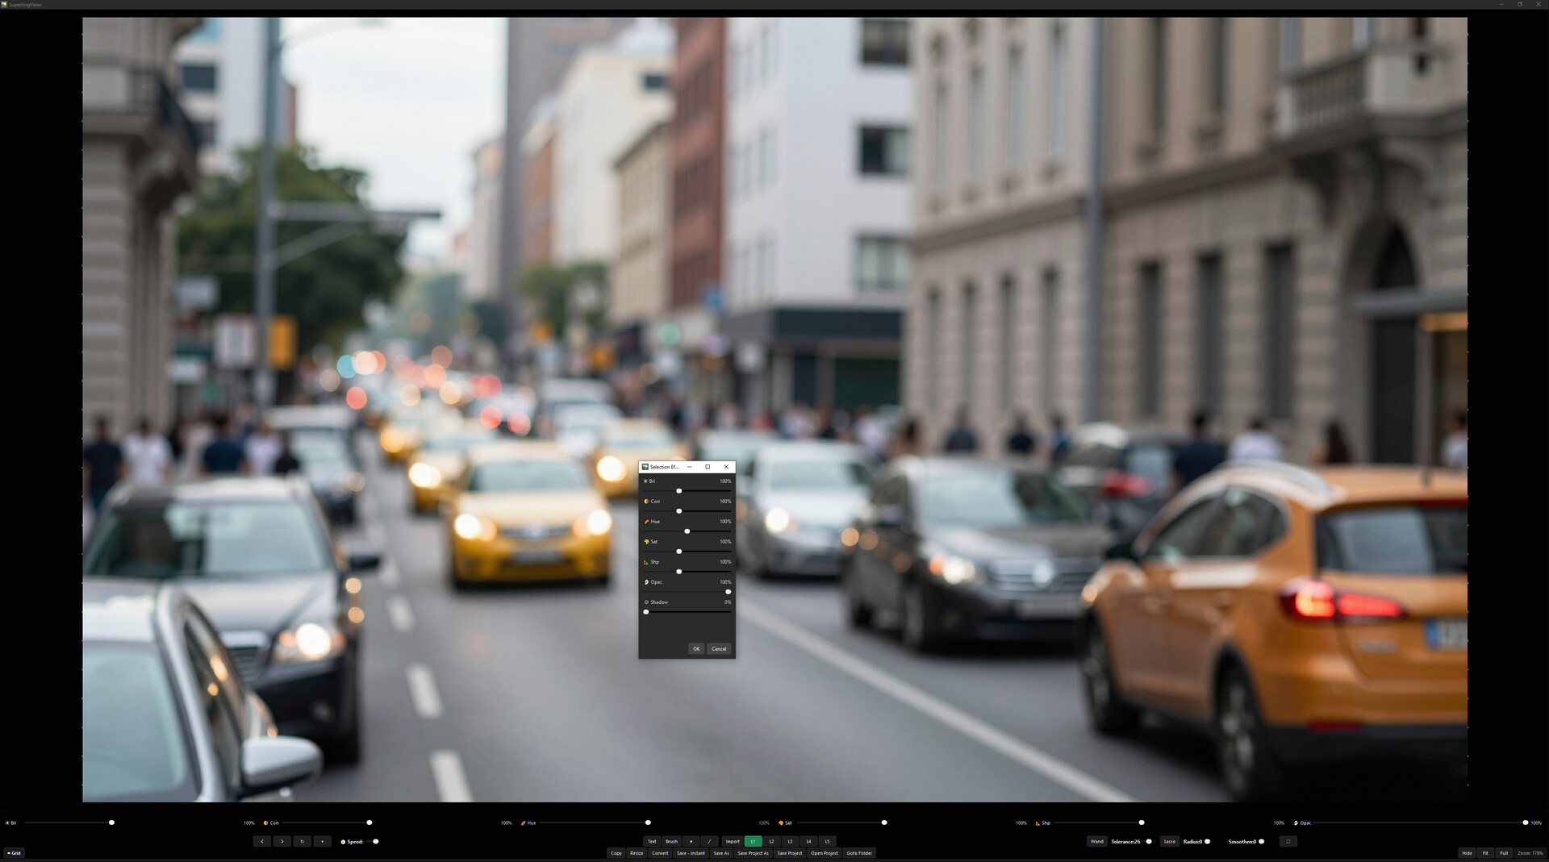
Task: Click the dot shape tool button
Action: [x=691, y=841]
